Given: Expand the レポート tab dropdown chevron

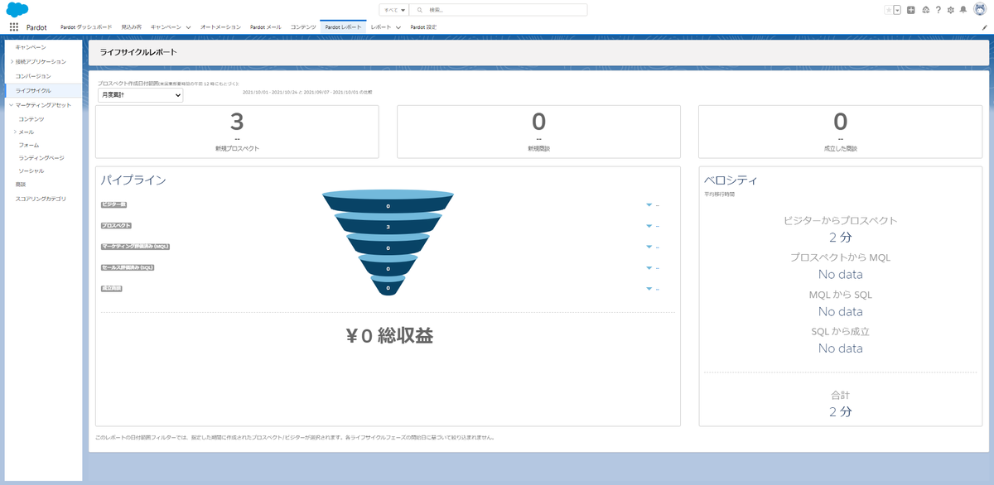Looking at the screenshot, I should pyautogui.click(x=398, y=27).
